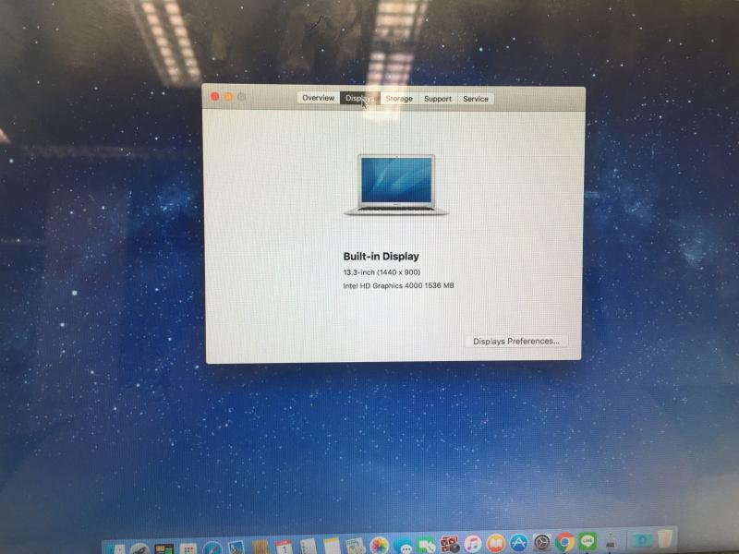This screenshot has width=739, height=554.
Task: Launch Photos from the Dock
Action: pos(379,545)
